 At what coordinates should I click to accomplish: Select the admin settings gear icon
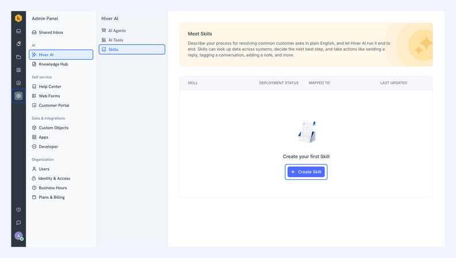(x=18, y=96)
